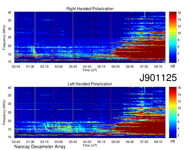Click the 08:15 tick on Right Handed time axis

pos(158,67)
